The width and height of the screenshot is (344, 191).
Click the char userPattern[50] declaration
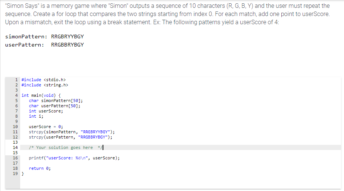[54, 106]
